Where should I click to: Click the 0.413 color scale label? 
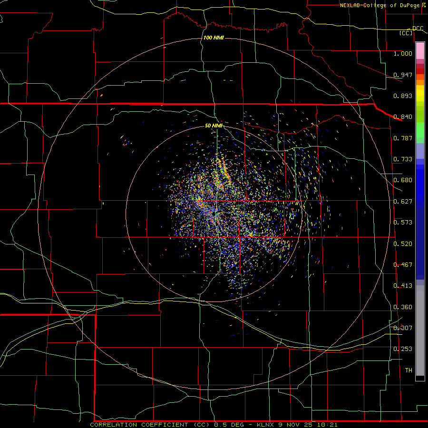403,286
